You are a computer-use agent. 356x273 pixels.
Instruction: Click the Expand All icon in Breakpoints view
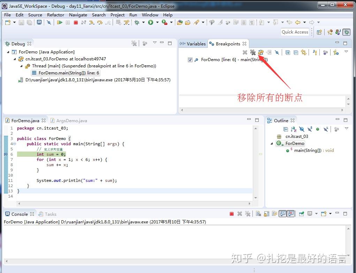(x=288, y=52)
